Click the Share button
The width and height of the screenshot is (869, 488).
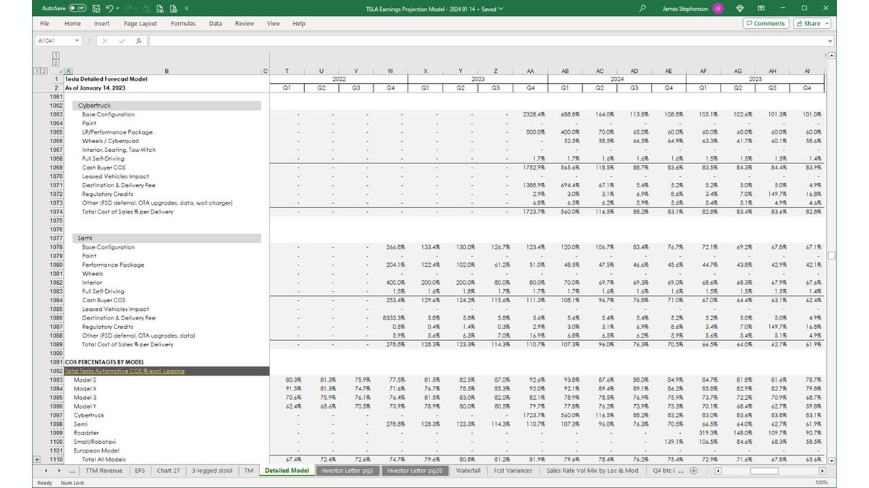[x=810, y=23]
